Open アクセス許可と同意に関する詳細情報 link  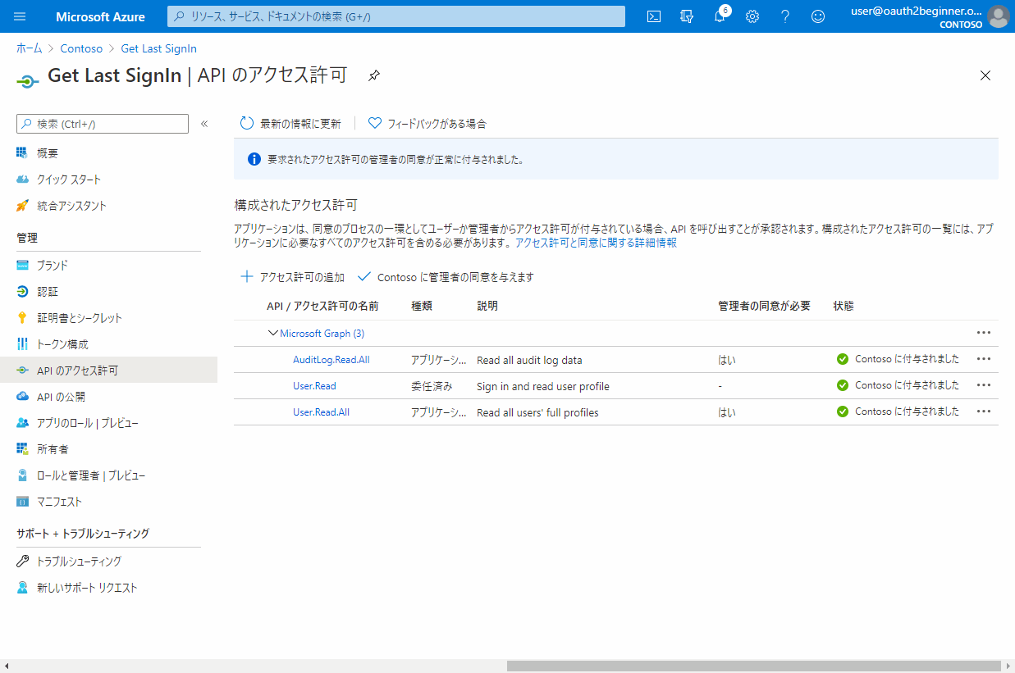coord(596,243)
